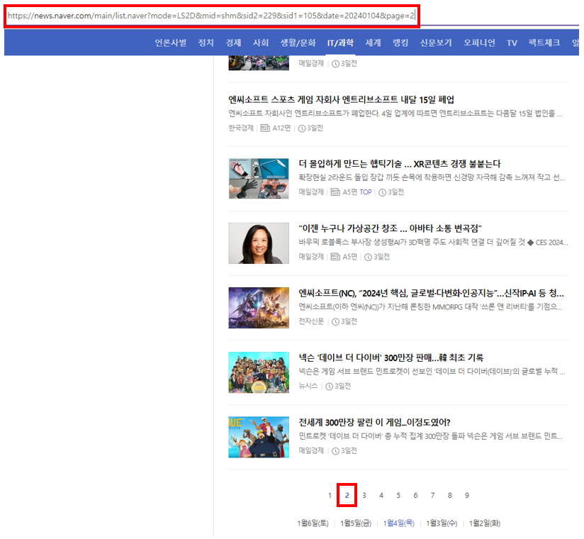Click clock icon in 전자신문 article row
This screenshot has height=539, width=584.
point(335,322)
